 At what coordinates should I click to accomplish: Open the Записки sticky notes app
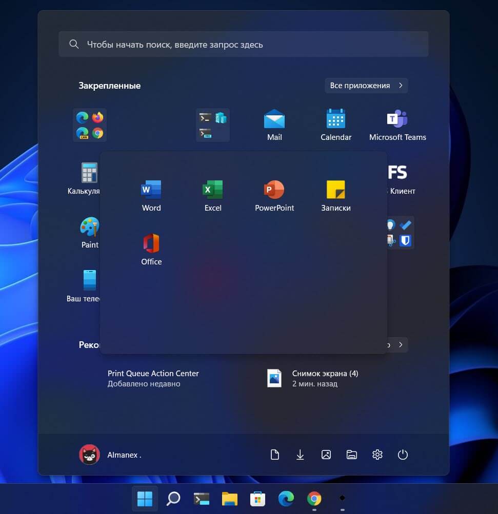(335, 196)
